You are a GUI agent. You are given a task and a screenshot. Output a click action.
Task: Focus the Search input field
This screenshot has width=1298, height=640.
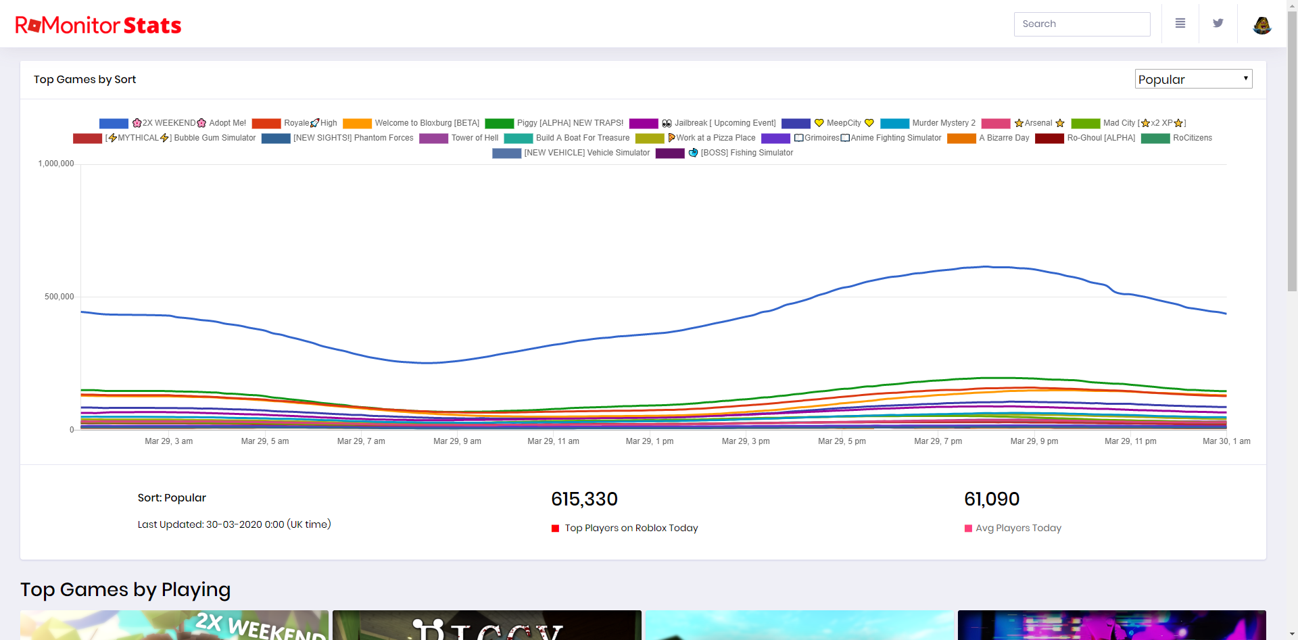pos(1082,24)
